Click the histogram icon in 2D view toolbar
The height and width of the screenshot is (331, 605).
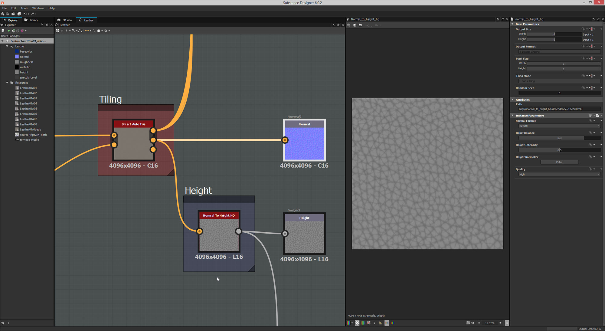pos(381,323)
